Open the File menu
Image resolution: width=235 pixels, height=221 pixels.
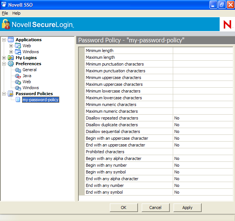coord(5,13)
